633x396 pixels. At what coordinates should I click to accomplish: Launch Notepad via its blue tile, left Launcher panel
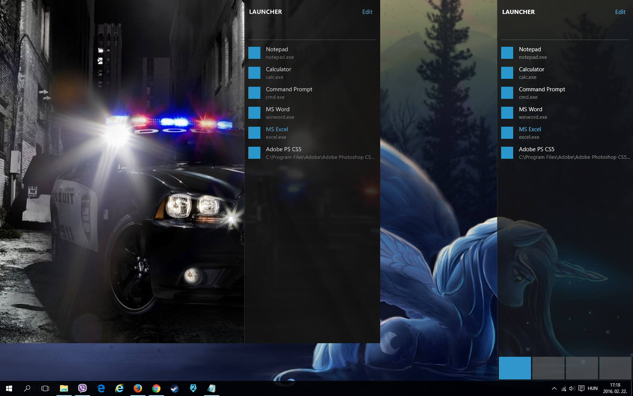point(254,53)
